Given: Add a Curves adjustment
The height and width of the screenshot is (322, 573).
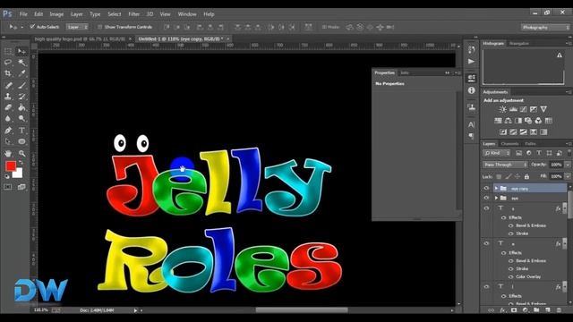Looking at the screenshot, I should (523, 109).
